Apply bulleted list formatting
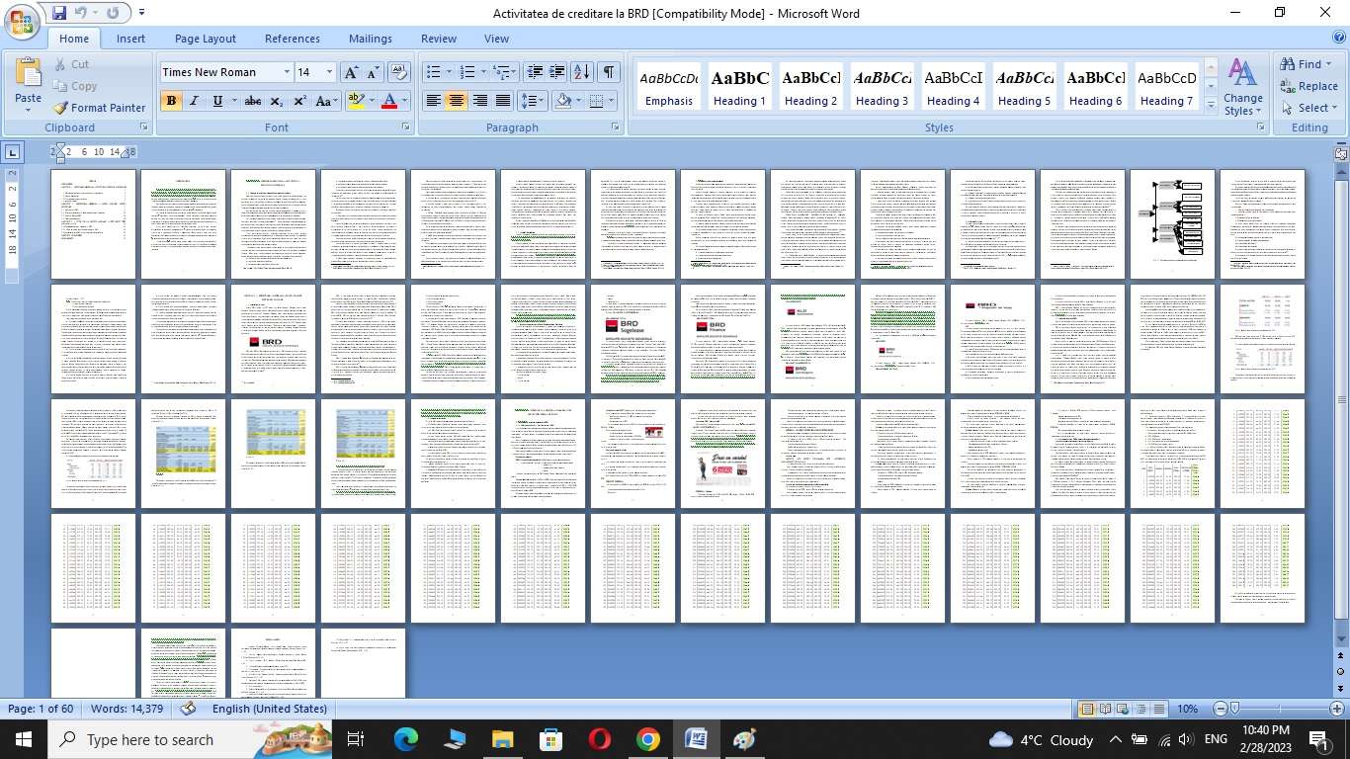This screenshot has height=759, width=1350. (433, 72)
